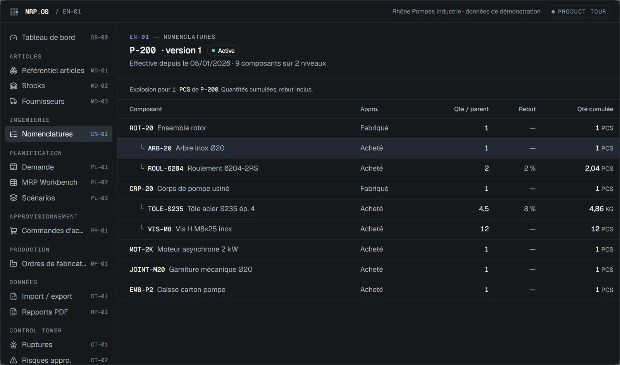
Task: Select the CRP-20 Corps de pompe row
Action: pos(369,189)
